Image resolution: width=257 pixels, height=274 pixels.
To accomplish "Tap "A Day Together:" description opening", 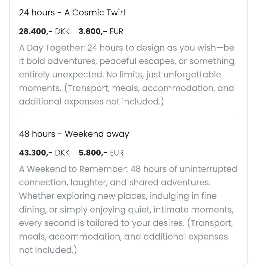I will (52, 48).
